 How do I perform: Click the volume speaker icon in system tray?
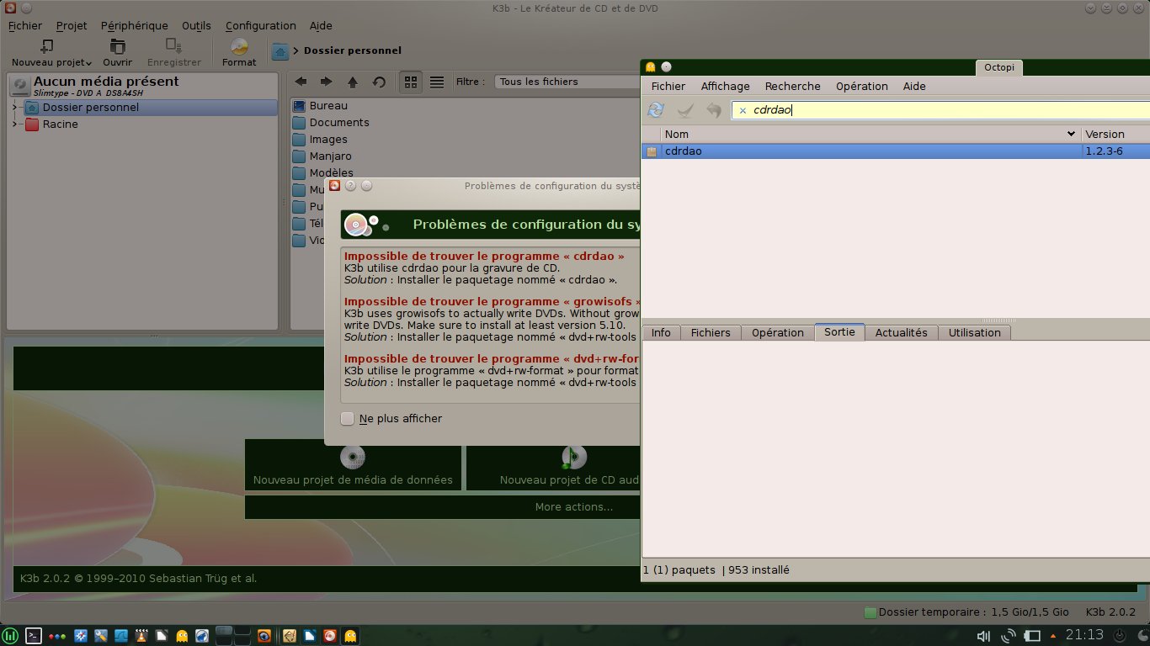coord(983,636)
